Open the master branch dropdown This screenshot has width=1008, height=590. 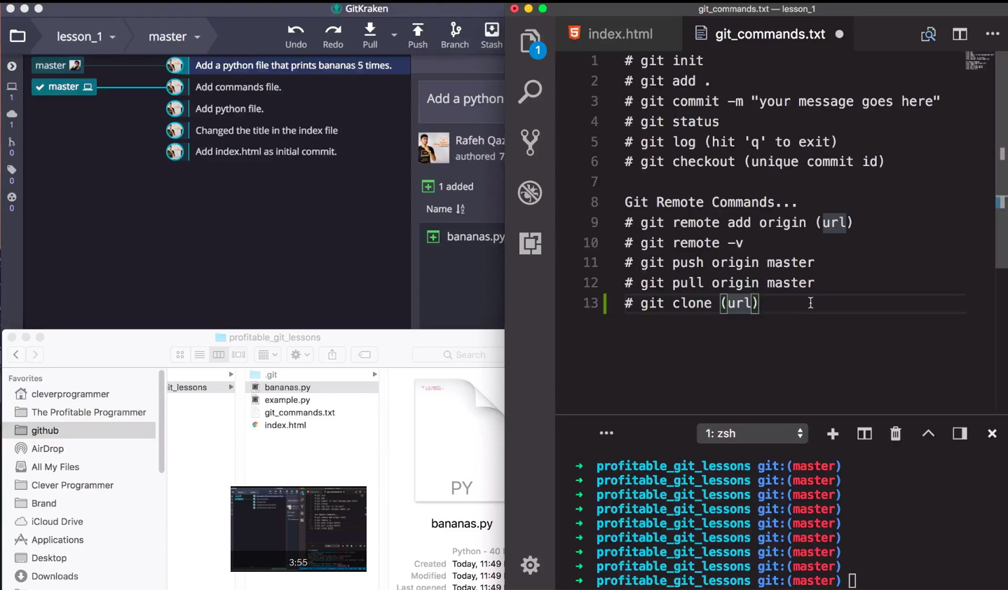click(174, 36)
